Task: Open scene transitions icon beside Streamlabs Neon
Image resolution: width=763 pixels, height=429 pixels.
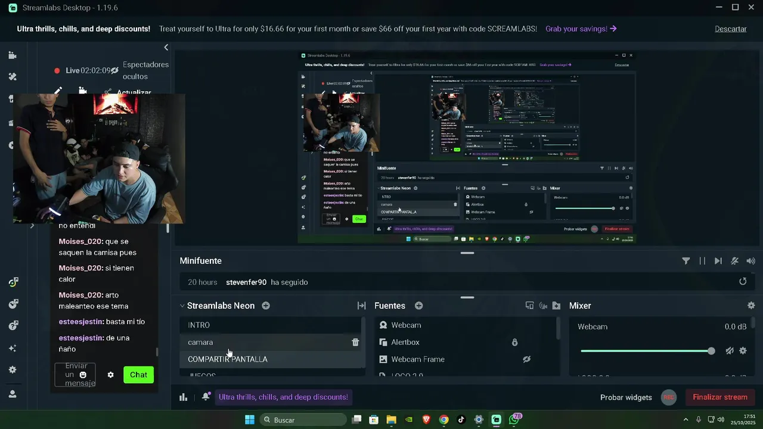Action: click(361, 306)
